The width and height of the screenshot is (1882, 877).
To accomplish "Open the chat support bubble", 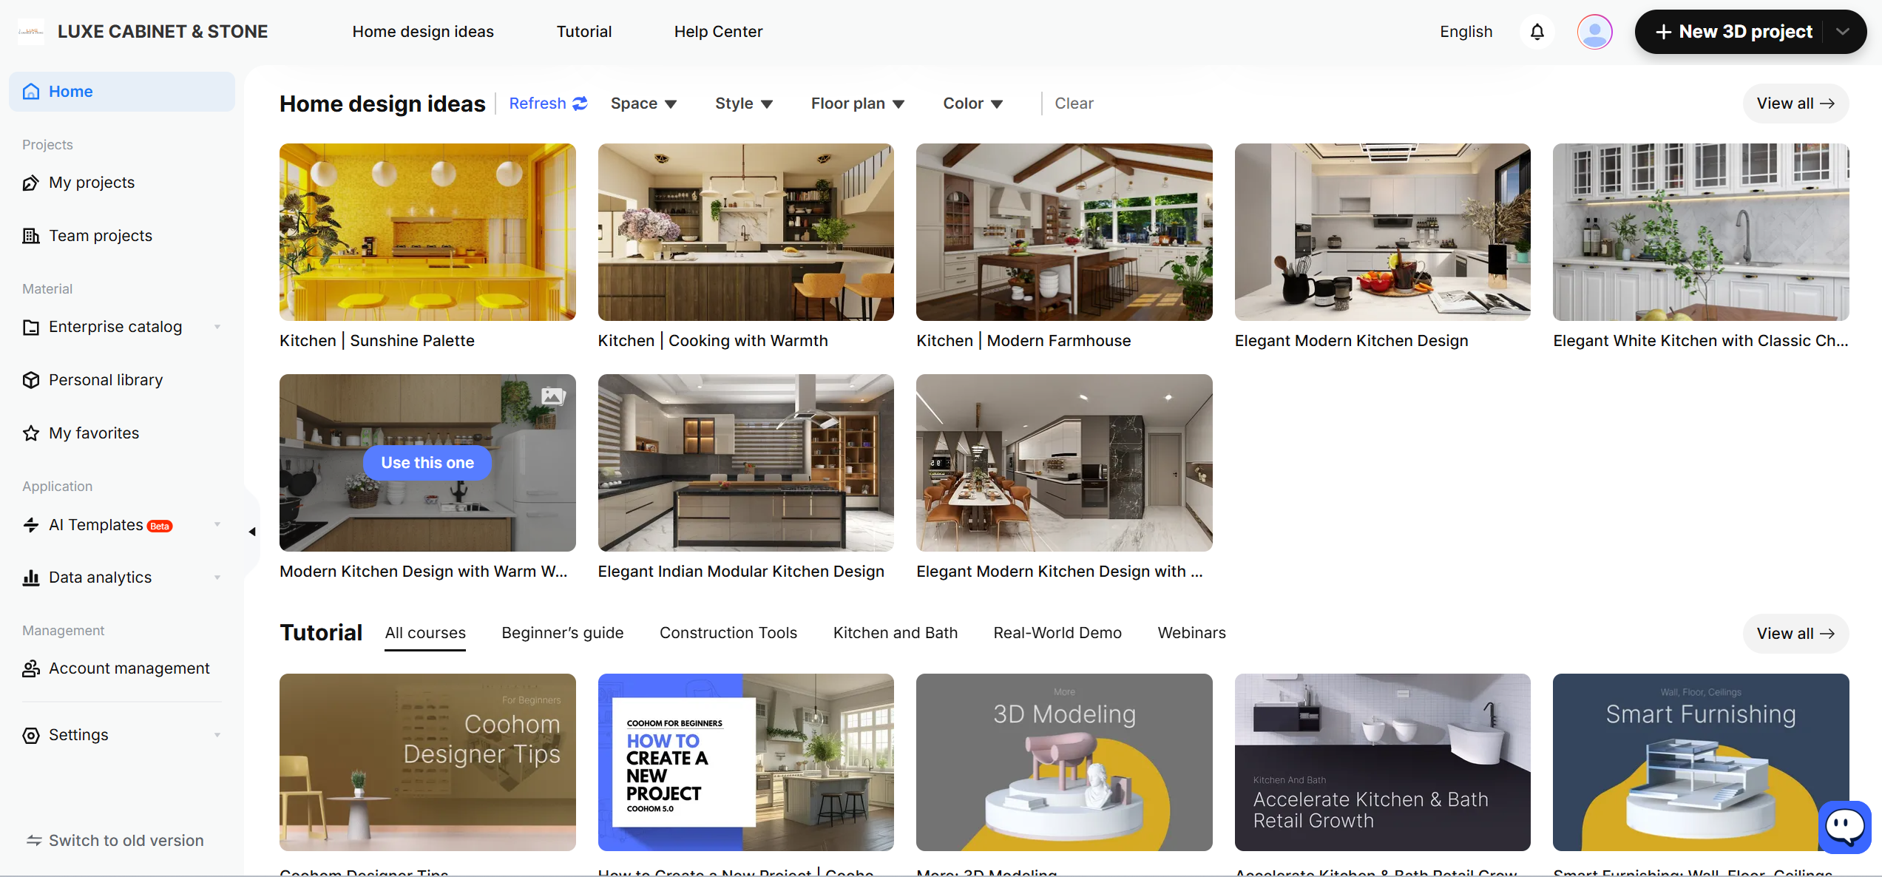I will pos(1845,826).
